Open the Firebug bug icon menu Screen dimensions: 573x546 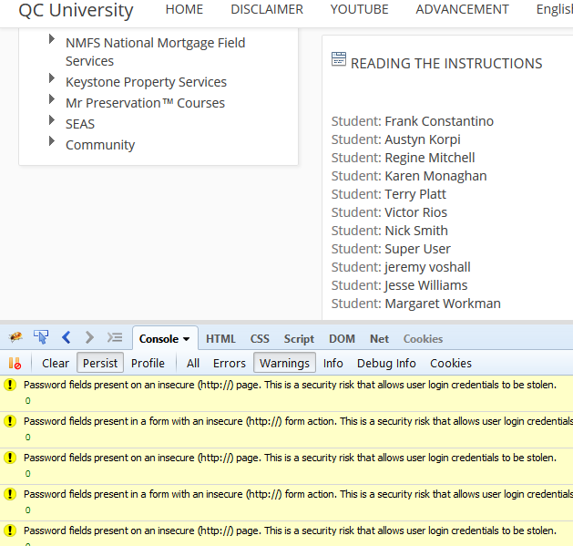point(15,337)
